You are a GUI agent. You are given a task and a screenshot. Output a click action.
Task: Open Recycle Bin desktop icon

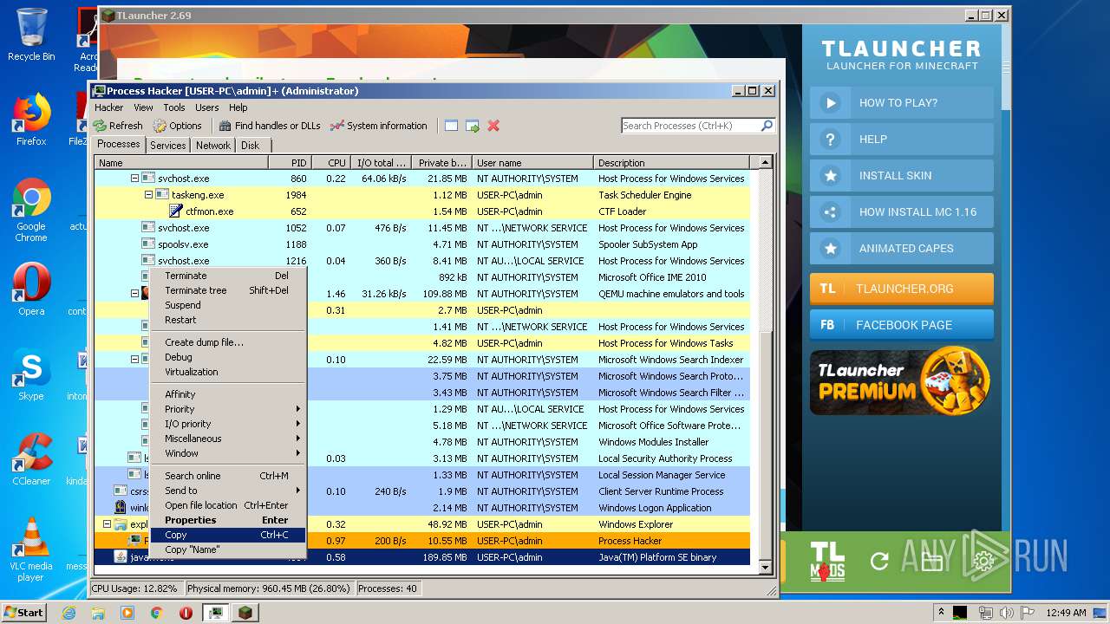[x=31, y=35]
